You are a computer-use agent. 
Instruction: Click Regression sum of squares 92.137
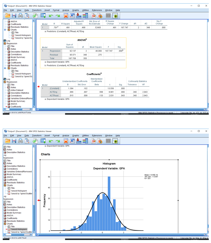coord(73,51)
